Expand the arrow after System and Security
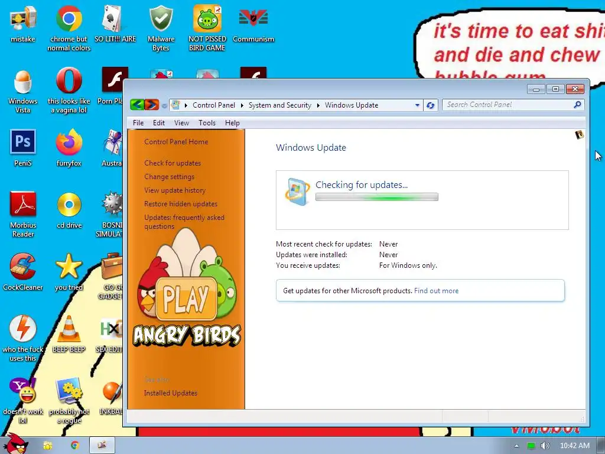The width and height of the screenshot is (605, 454). 318,105
